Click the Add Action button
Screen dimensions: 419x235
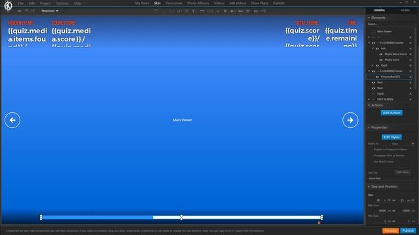[392, 113]
